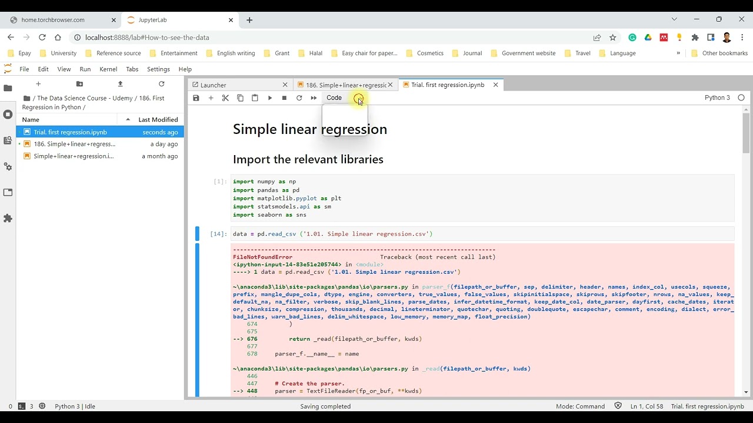Create new launcher in file browser
The height and width of the screenshot is (423, 753).
point(38,84)
